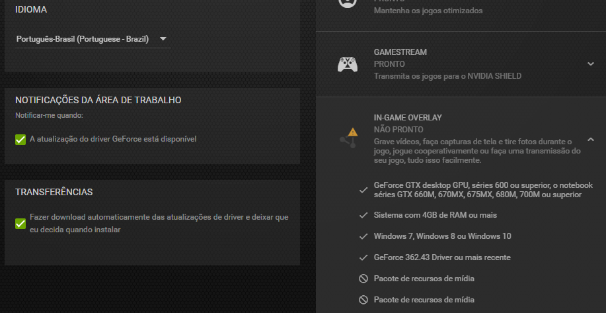
Task: Select the IN-GAME OVERLAY heading text
Action: coord(408,118)
